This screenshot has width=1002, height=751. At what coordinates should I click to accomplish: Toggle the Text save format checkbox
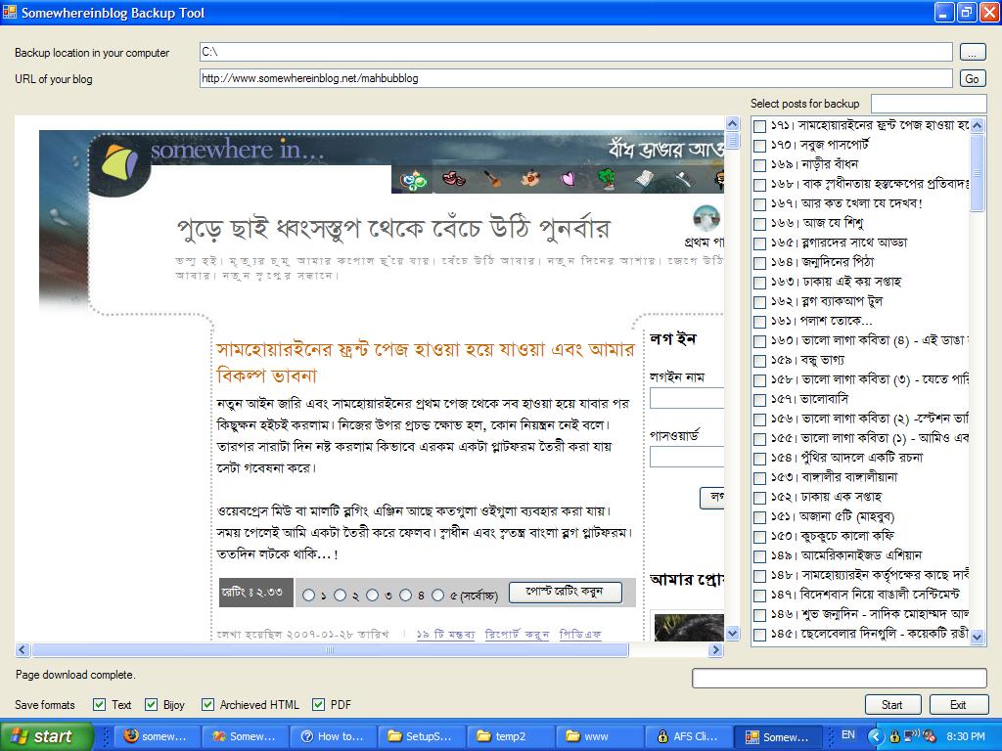(99, 704)
